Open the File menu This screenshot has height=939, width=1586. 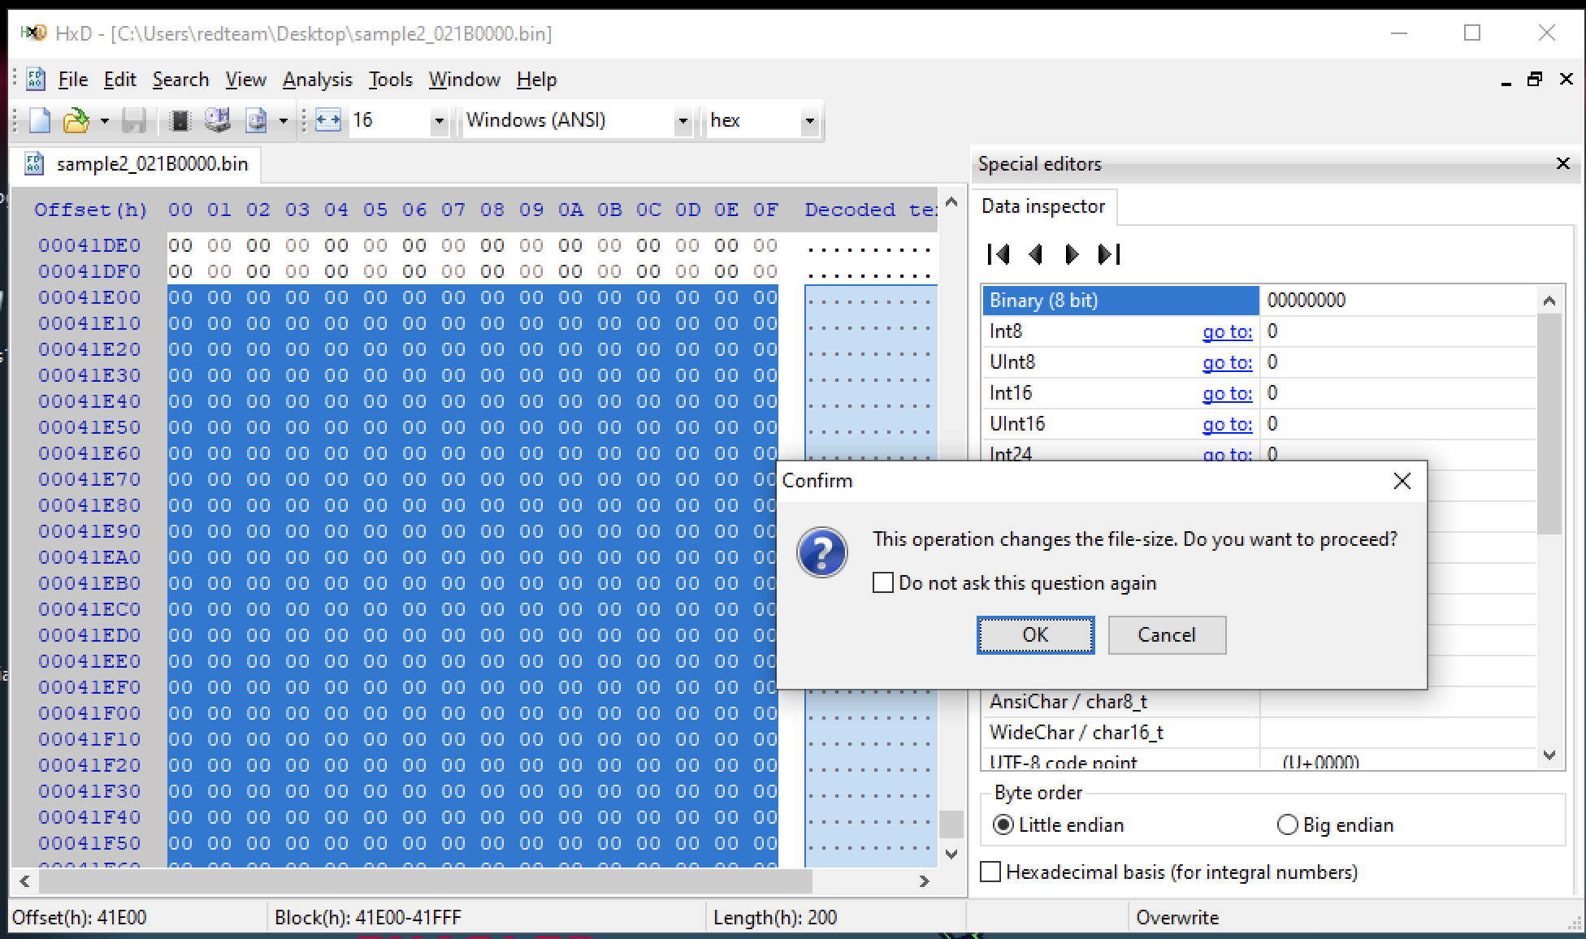coord(73,80)
